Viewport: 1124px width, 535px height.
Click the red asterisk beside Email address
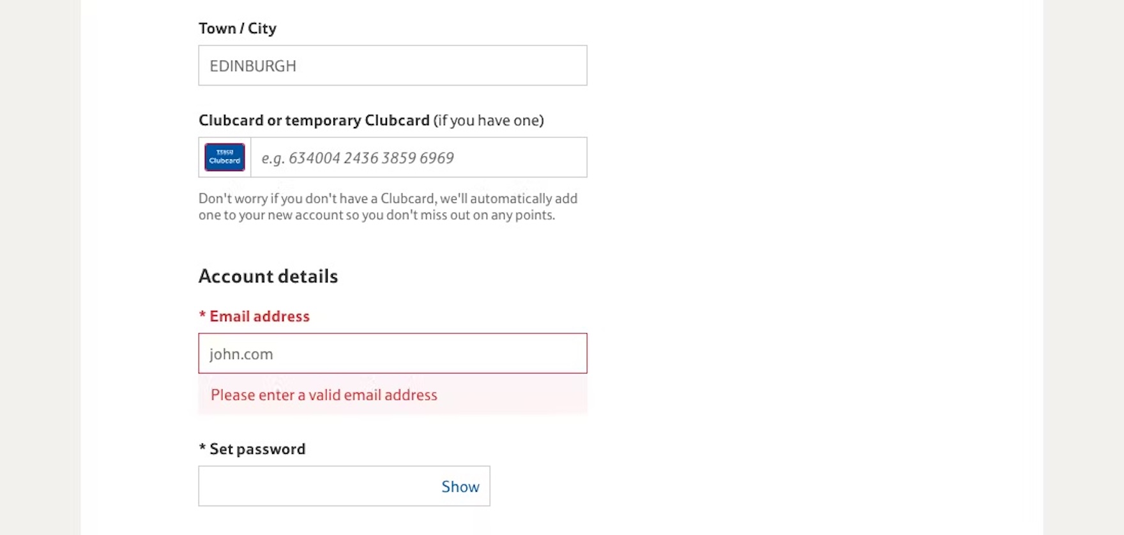(202, 316)
